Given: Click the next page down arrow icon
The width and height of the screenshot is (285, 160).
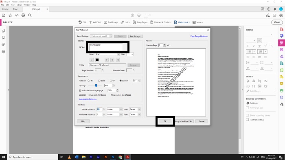Looking at the screenshot, I should point(139,15).
